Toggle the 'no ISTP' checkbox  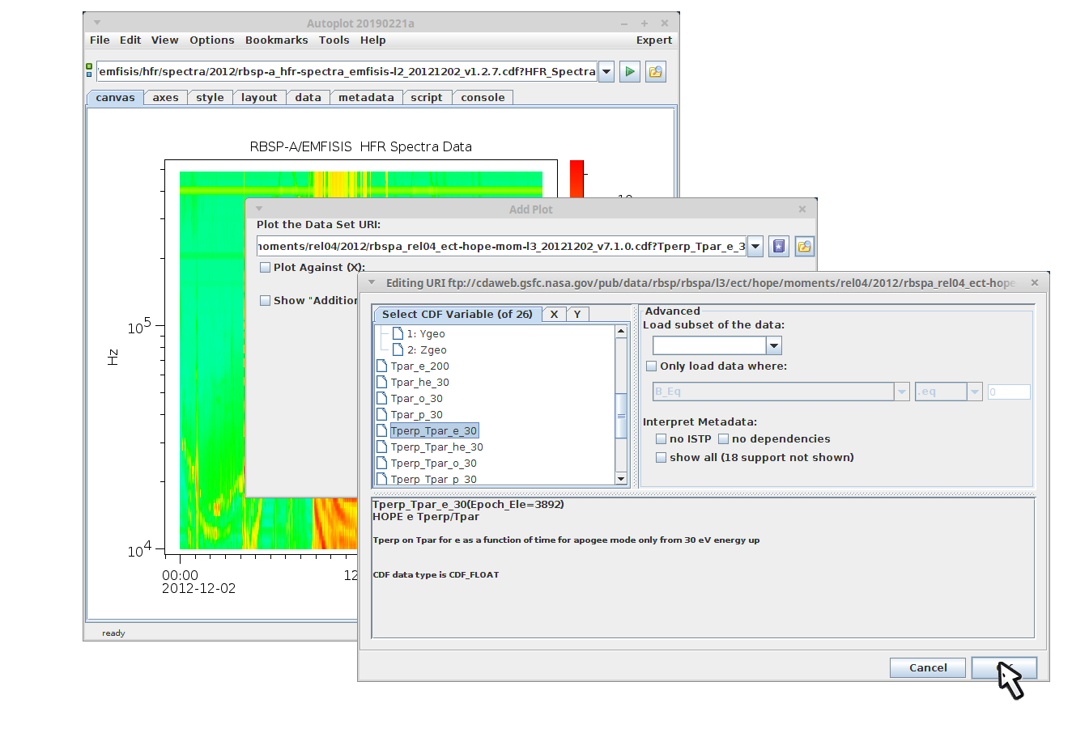[661, 439]
